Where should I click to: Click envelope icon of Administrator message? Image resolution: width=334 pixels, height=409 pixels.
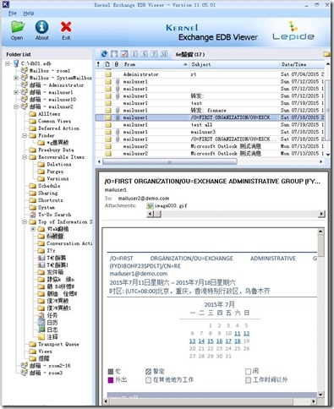108,74
